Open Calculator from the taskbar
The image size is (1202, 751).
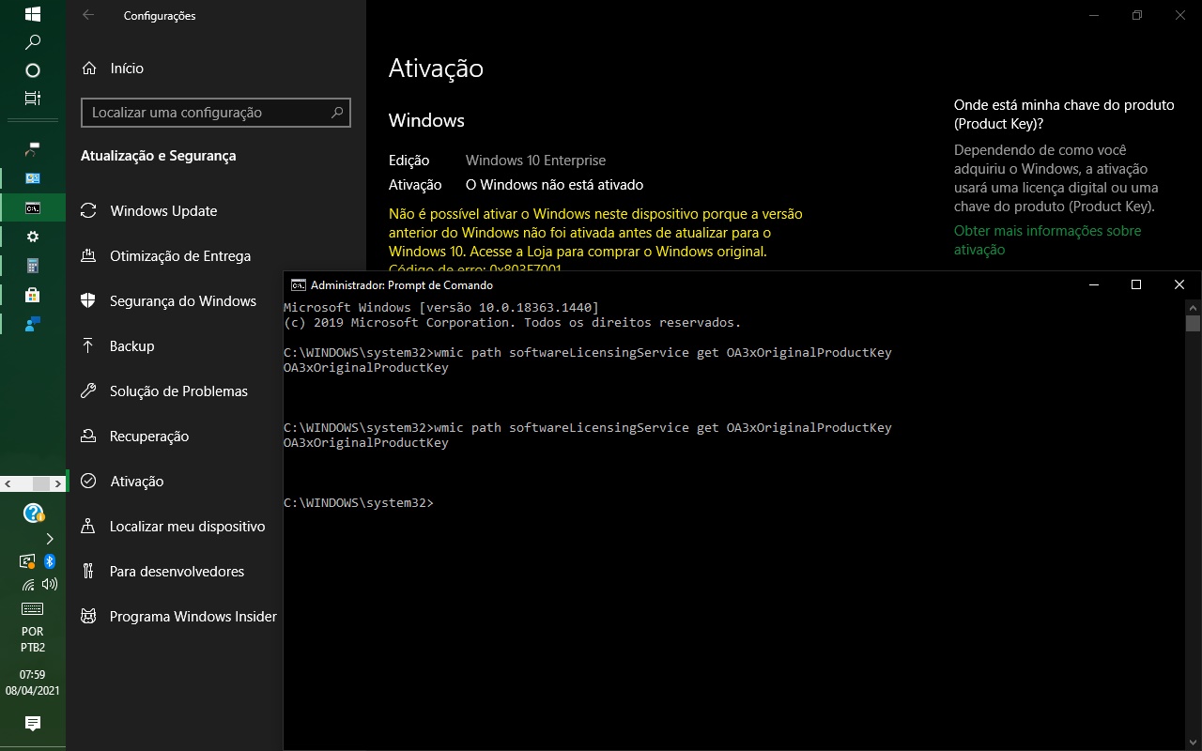click(x=33, y=266)
